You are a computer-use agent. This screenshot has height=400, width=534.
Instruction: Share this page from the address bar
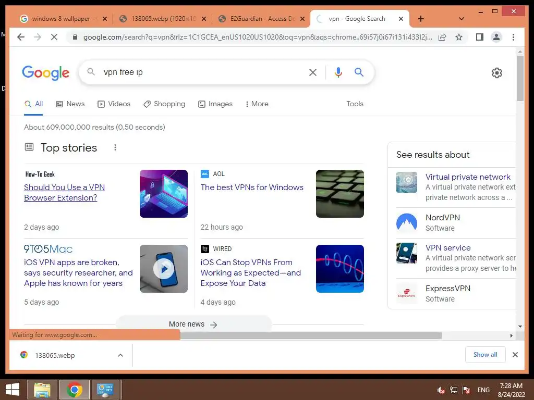pyautogui.click(x=442, y=37)
